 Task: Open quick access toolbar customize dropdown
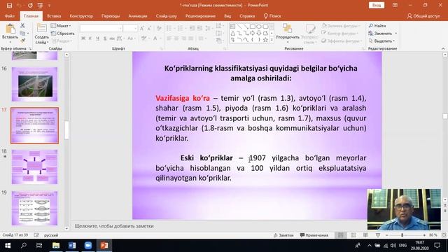(x=49, y=6)
